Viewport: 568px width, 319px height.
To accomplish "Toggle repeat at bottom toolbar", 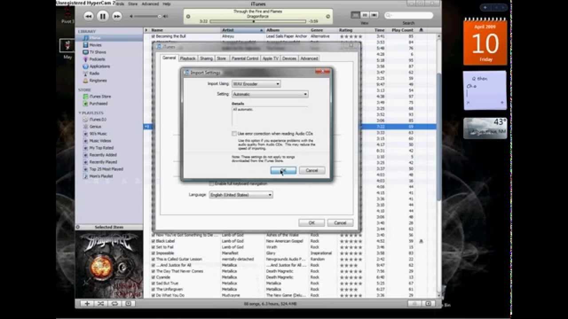I will 114,303.
